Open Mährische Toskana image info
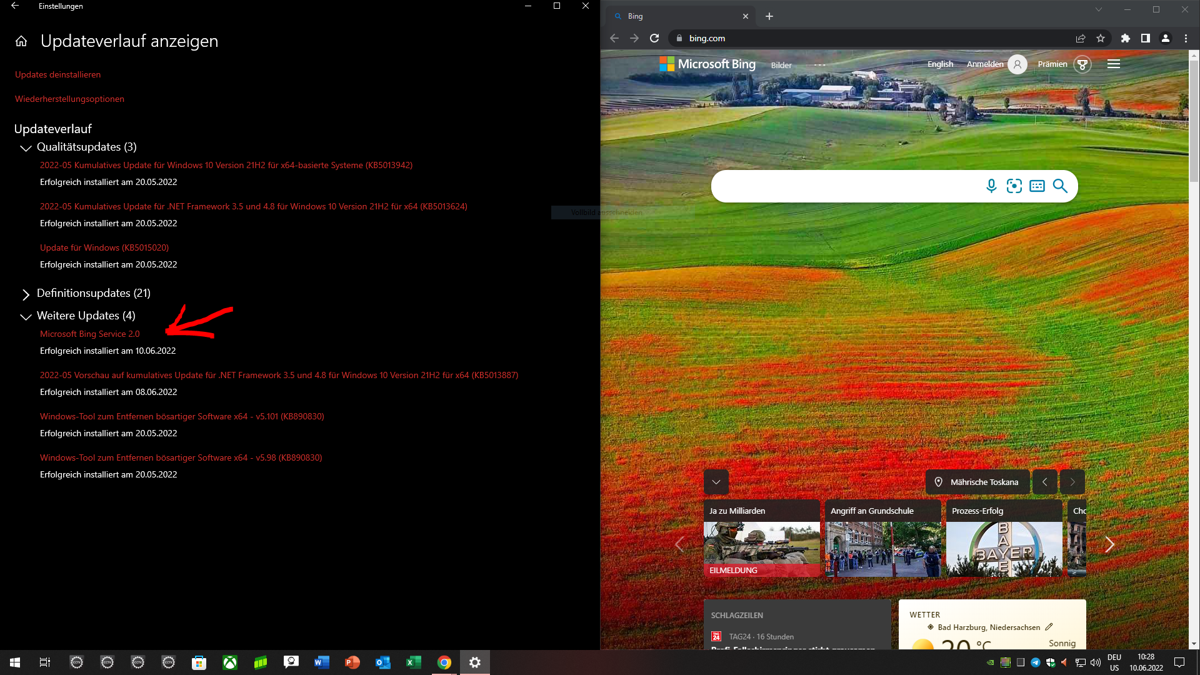The width and height of the screenshot is (1200, 675). pyautogui.click(x=977, y=482)
